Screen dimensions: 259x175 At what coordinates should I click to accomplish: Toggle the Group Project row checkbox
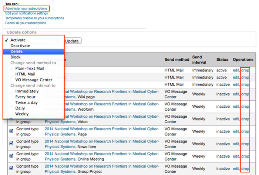pyautogui.click(x=11, y=169)
